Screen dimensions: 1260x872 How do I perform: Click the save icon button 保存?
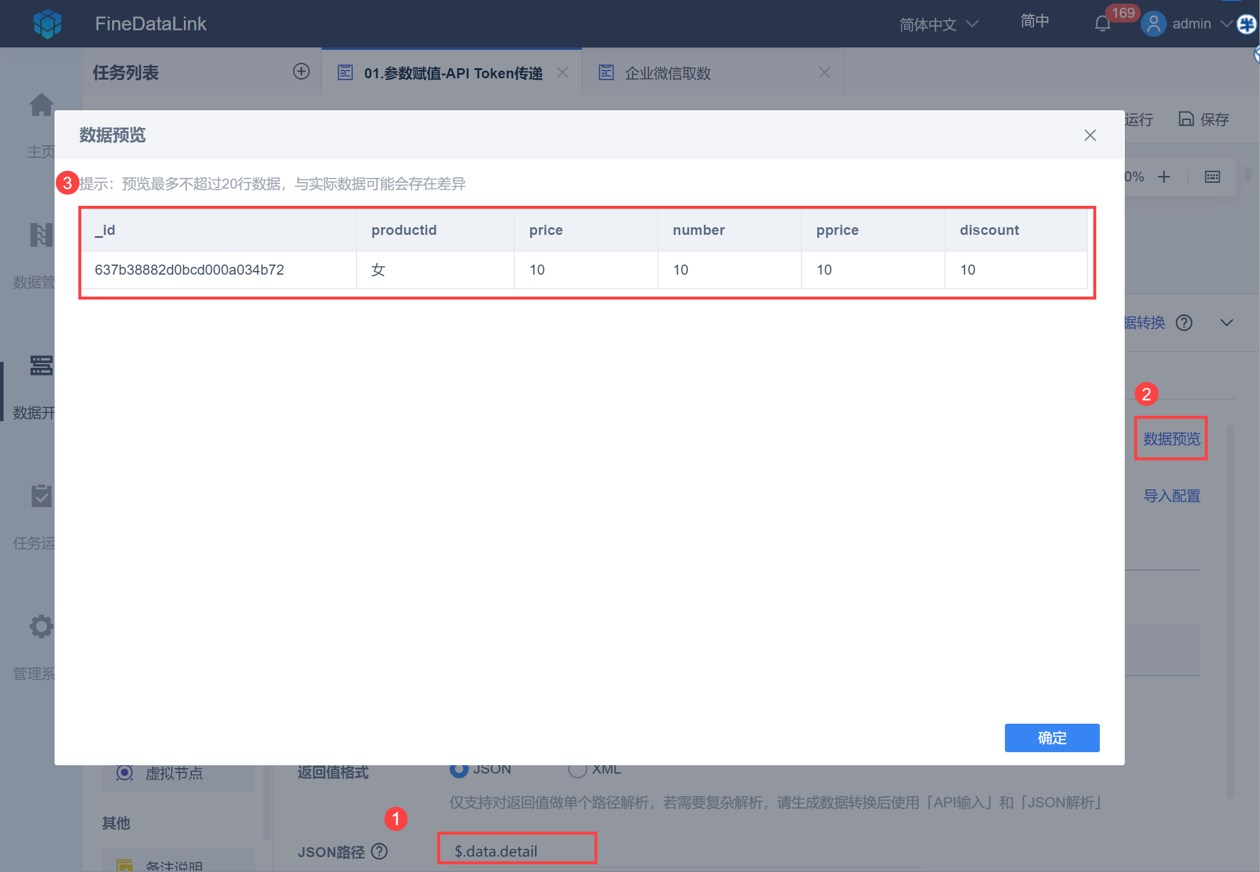click(x=1204, y=119)
